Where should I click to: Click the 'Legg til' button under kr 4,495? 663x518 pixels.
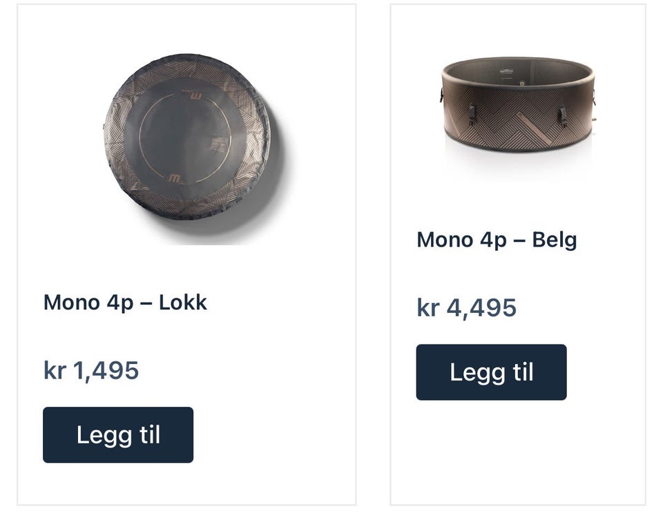(491, 372)
